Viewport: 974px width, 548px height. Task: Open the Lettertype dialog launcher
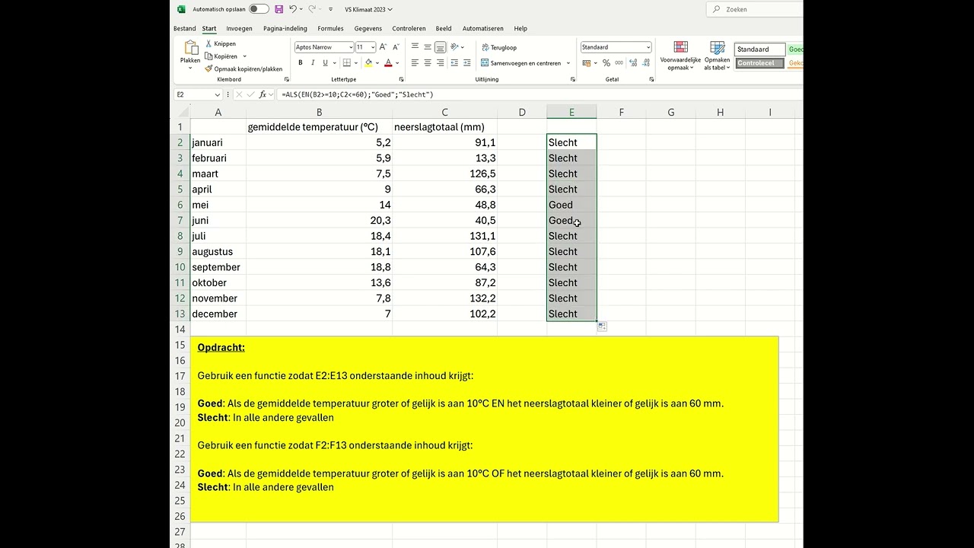pyautogui.click(x=401, y=79)
